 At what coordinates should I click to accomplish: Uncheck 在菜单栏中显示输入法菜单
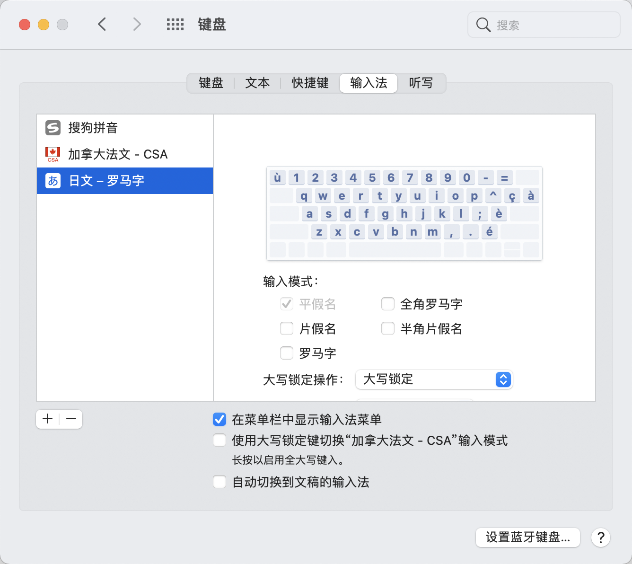(x=219, y=419)
